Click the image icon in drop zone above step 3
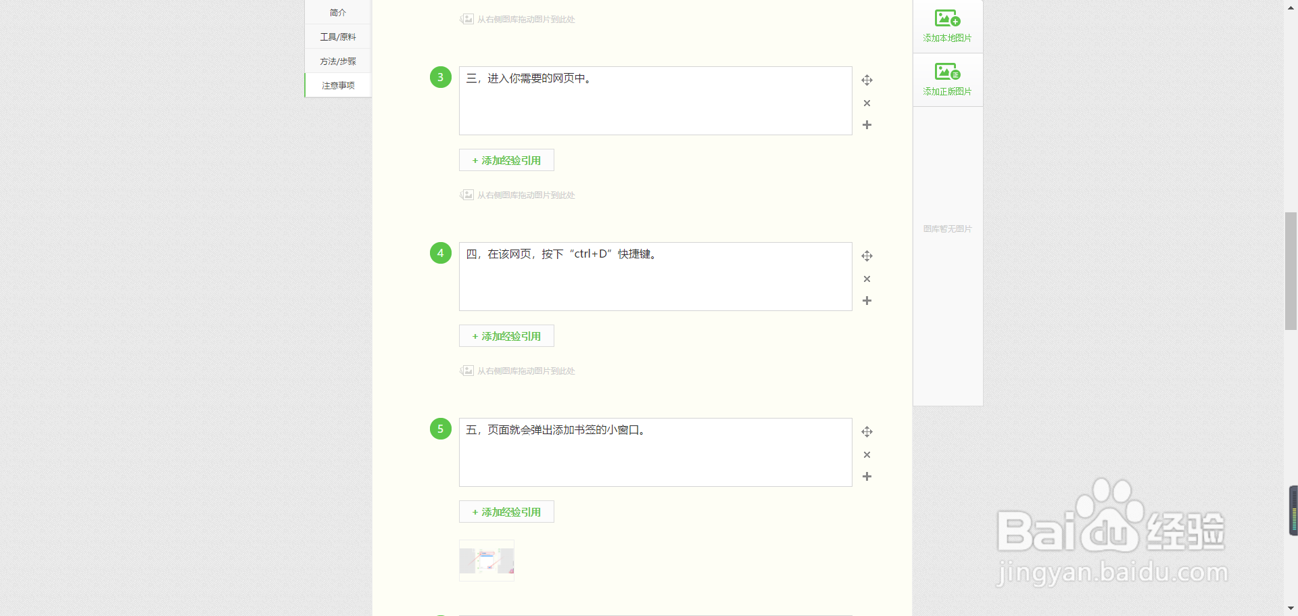The width and height of the screenshot is (1298, 616). 467,19
